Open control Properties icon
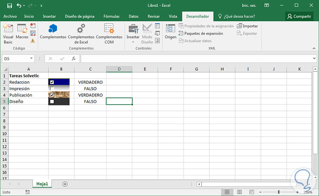 coord(157,26)
